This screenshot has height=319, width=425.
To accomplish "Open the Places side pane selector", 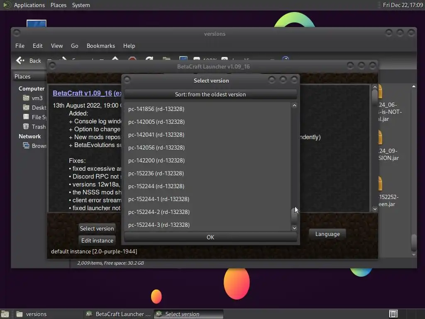I will 30,76.
